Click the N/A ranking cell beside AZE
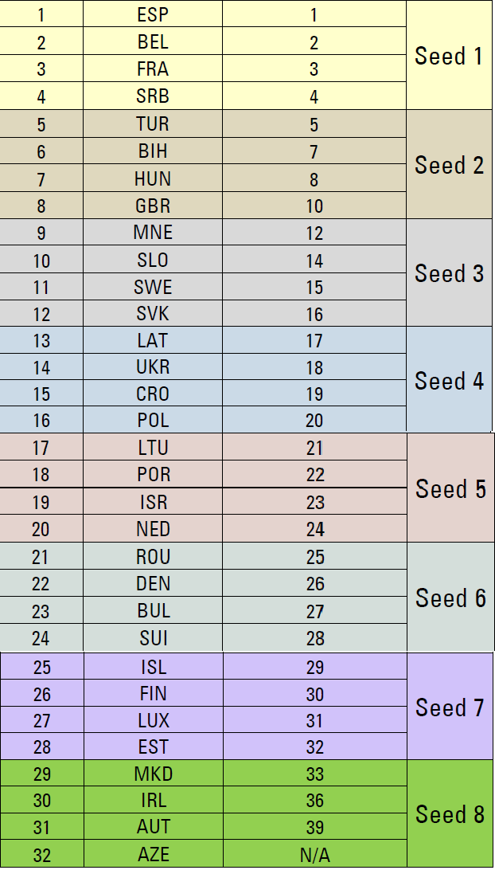This screenshot has height=870, width=495. pyautogui.click(x=314, y=855)
